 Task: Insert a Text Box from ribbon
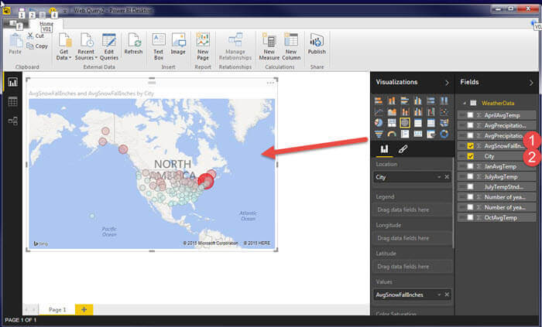[158, 46]
